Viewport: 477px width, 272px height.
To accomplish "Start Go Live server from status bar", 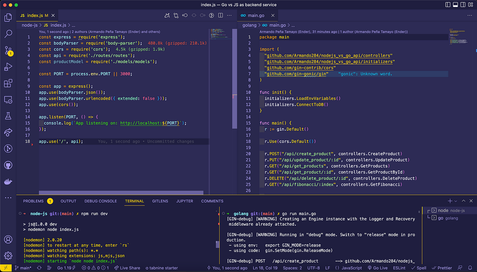I will (x=378, y=268).
